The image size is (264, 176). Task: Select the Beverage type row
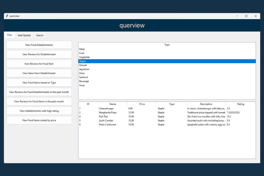(x=167, y=81)
